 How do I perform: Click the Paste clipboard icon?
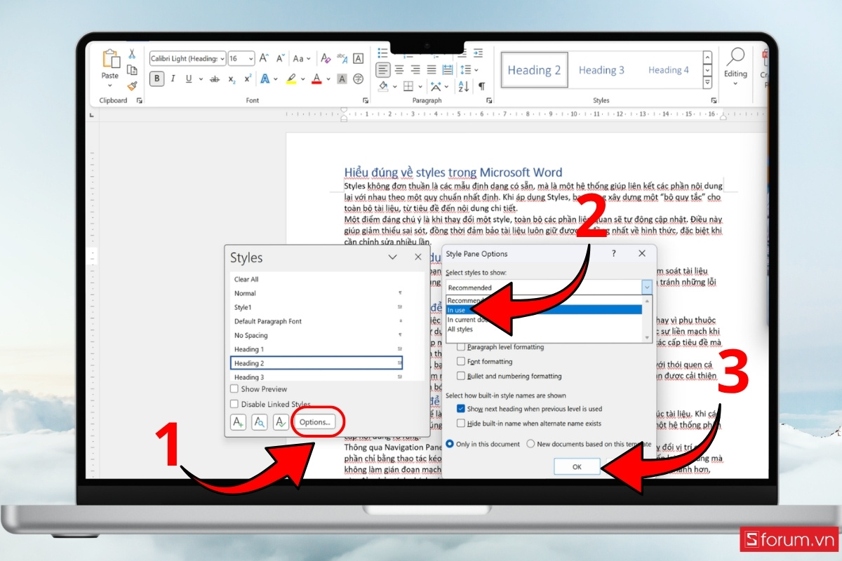point(110,58)
